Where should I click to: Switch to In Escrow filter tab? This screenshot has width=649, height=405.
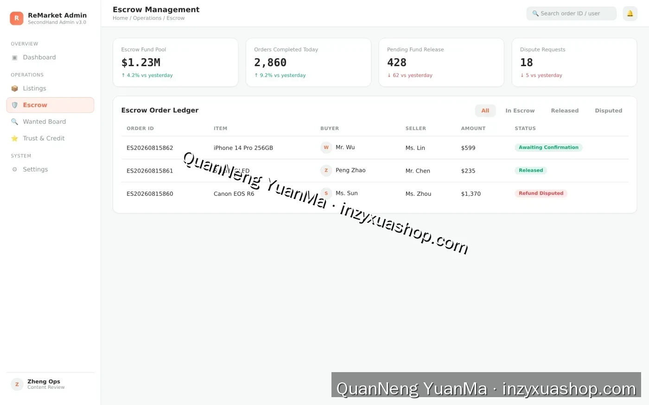tap(520, 111)
